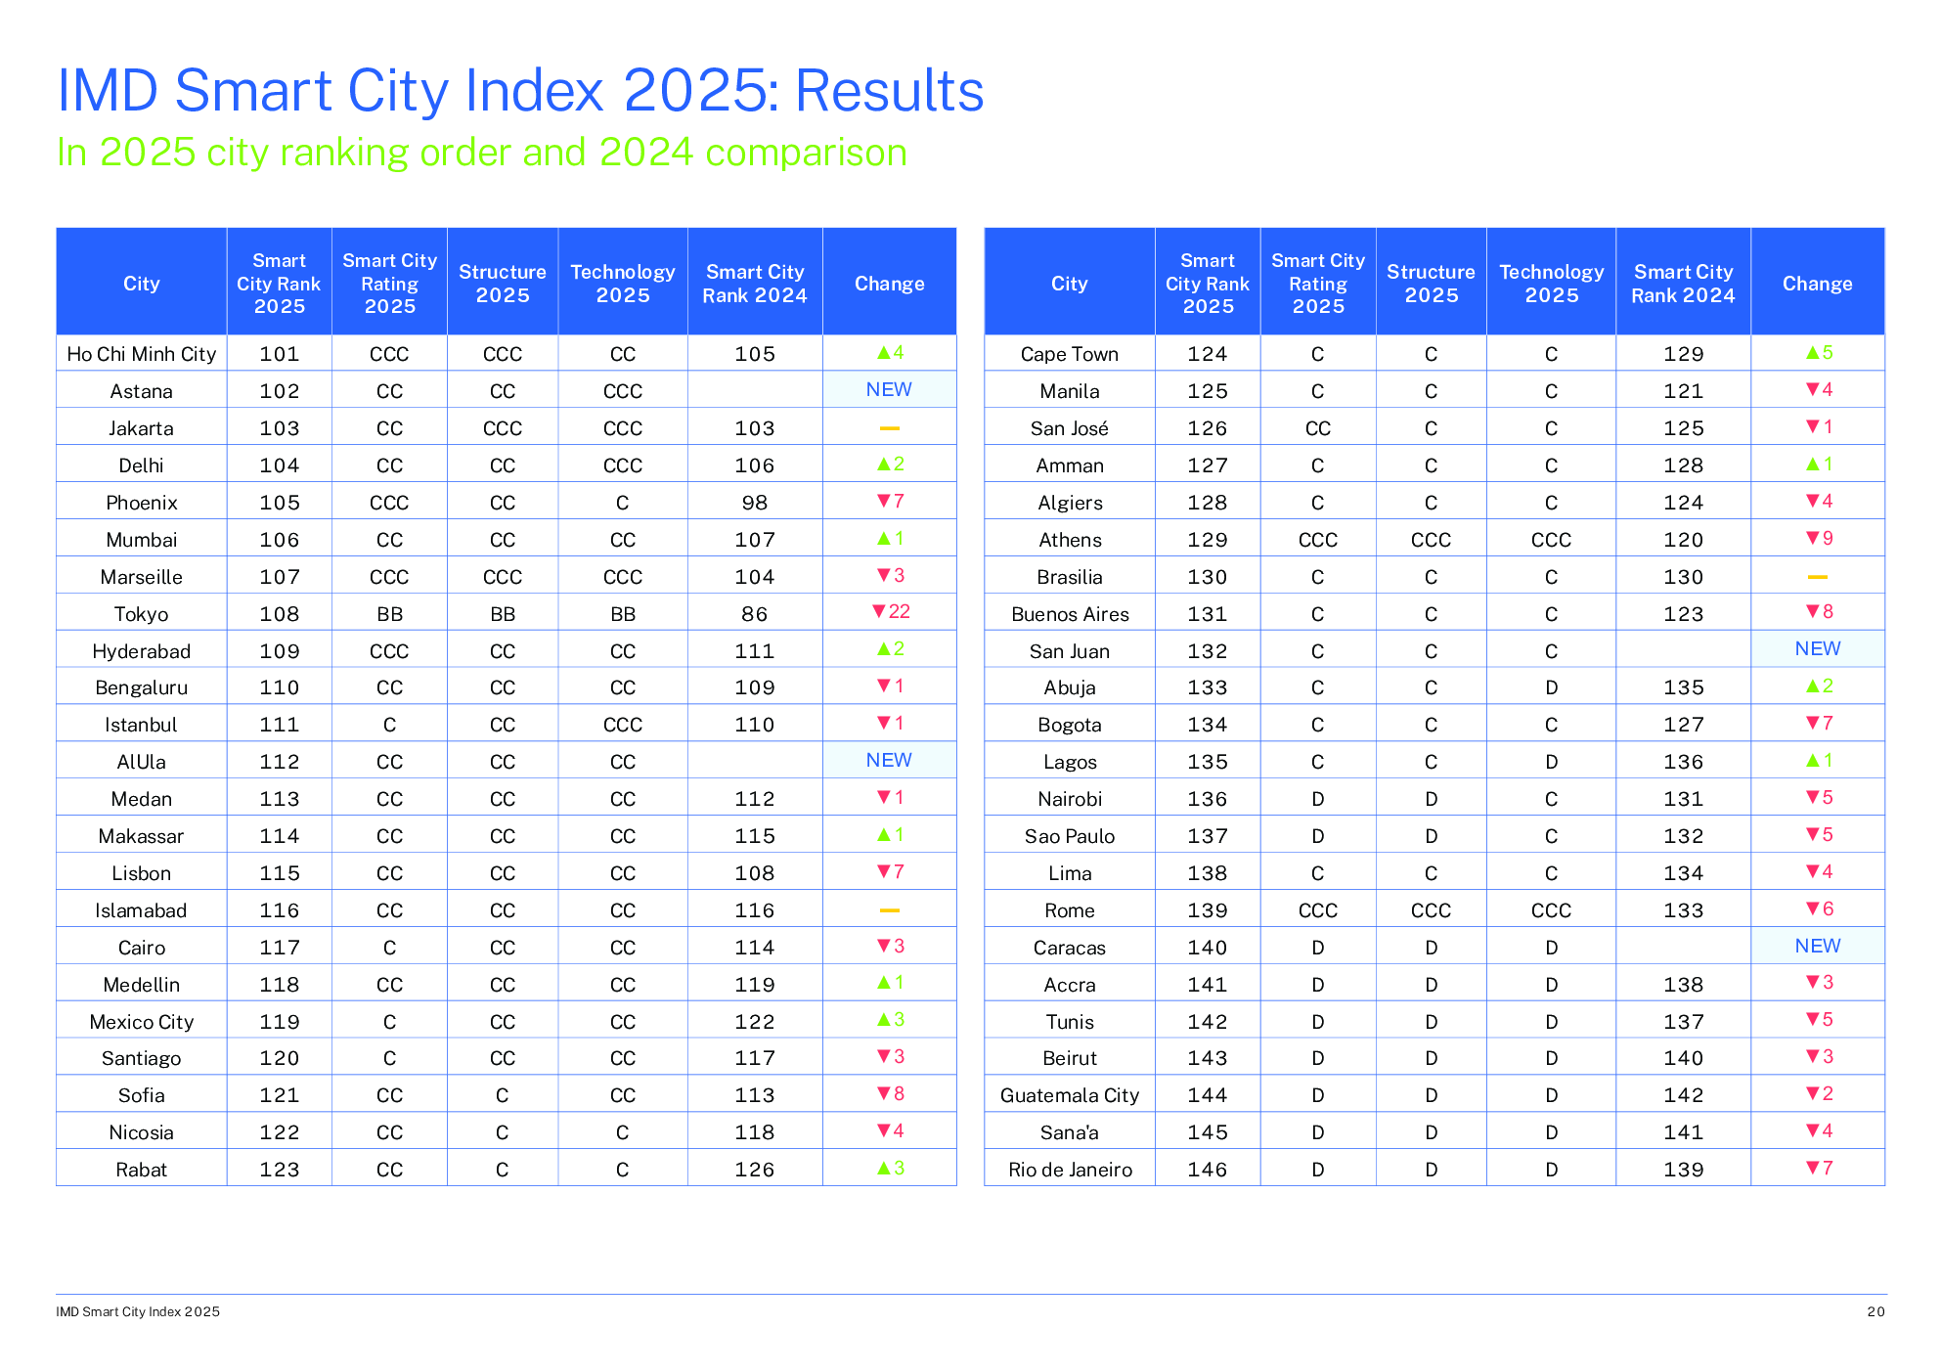Click rank 86 in Tokyo's row

click(x=755, y=614)
